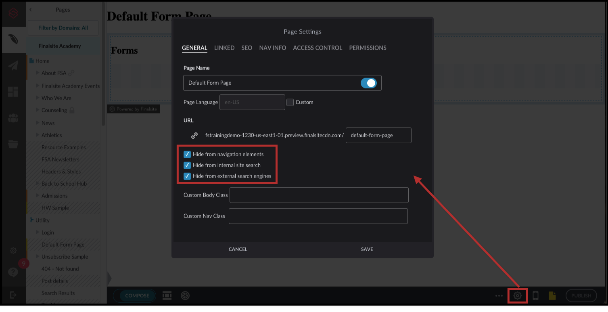Click the COMPOSE mode button

click(137, 295)
